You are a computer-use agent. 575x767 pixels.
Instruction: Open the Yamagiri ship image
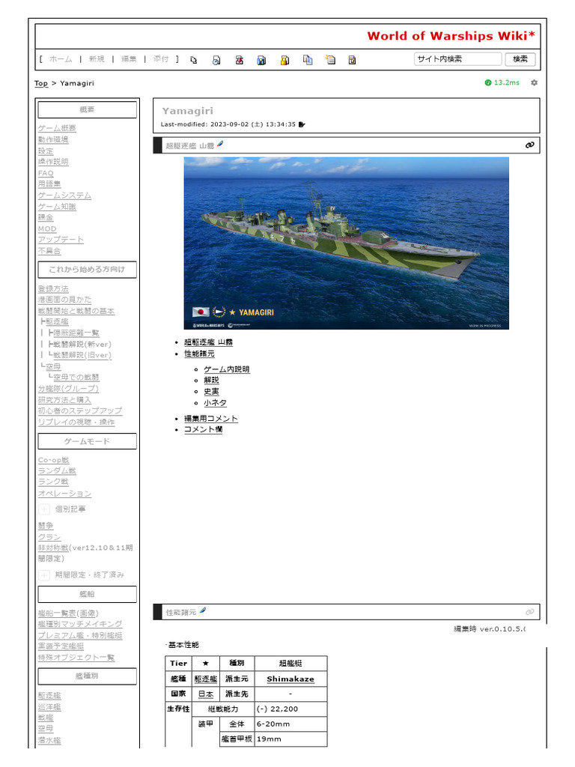(x=346, y=243)
